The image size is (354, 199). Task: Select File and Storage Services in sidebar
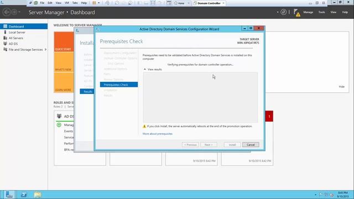click(x=25, y=49)
